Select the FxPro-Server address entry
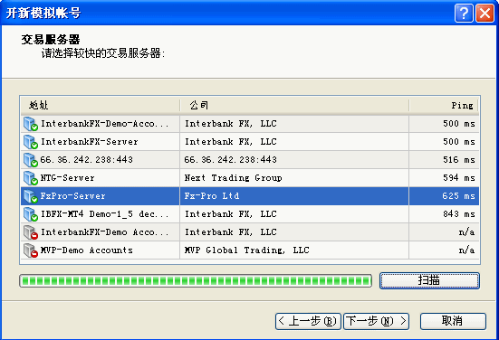Screen dimensions: 499x340 tap(72, 196)
